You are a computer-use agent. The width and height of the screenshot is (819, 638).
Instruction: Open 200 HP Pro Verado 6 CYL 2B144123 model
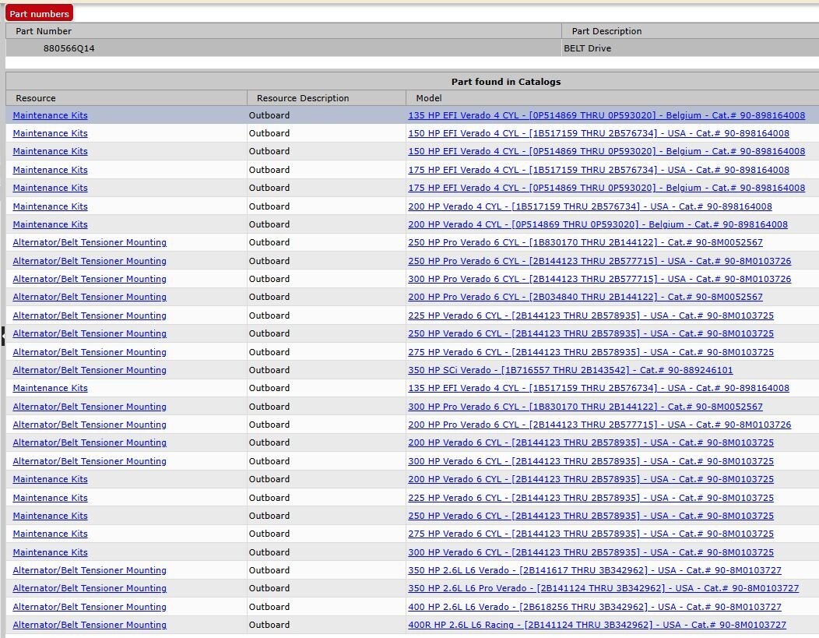click(599, 425)
